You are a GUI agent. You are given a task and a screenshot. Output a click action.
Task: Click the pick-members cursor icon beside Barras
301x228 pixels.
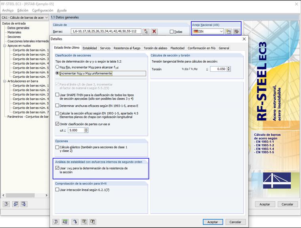tap(146, 31)
